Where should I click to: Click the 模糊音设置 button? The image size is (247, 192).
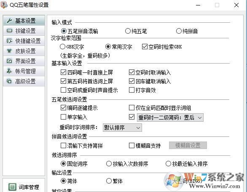pyautogui.click(x=188, y=145)
